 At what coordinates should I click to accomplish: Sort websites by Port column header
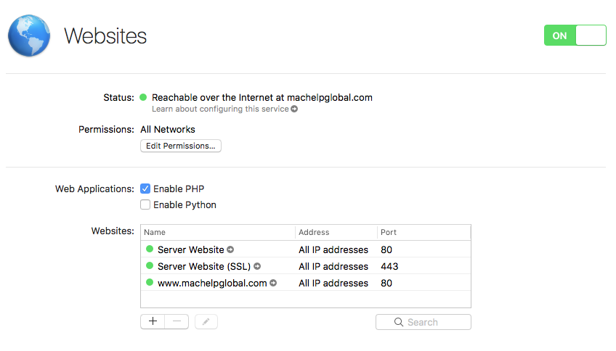click(423, 232)
